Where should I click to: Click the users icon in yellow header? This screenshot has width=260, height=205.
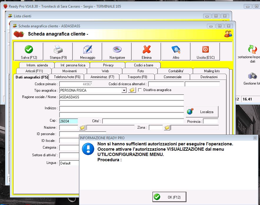[x=228, y=34]
